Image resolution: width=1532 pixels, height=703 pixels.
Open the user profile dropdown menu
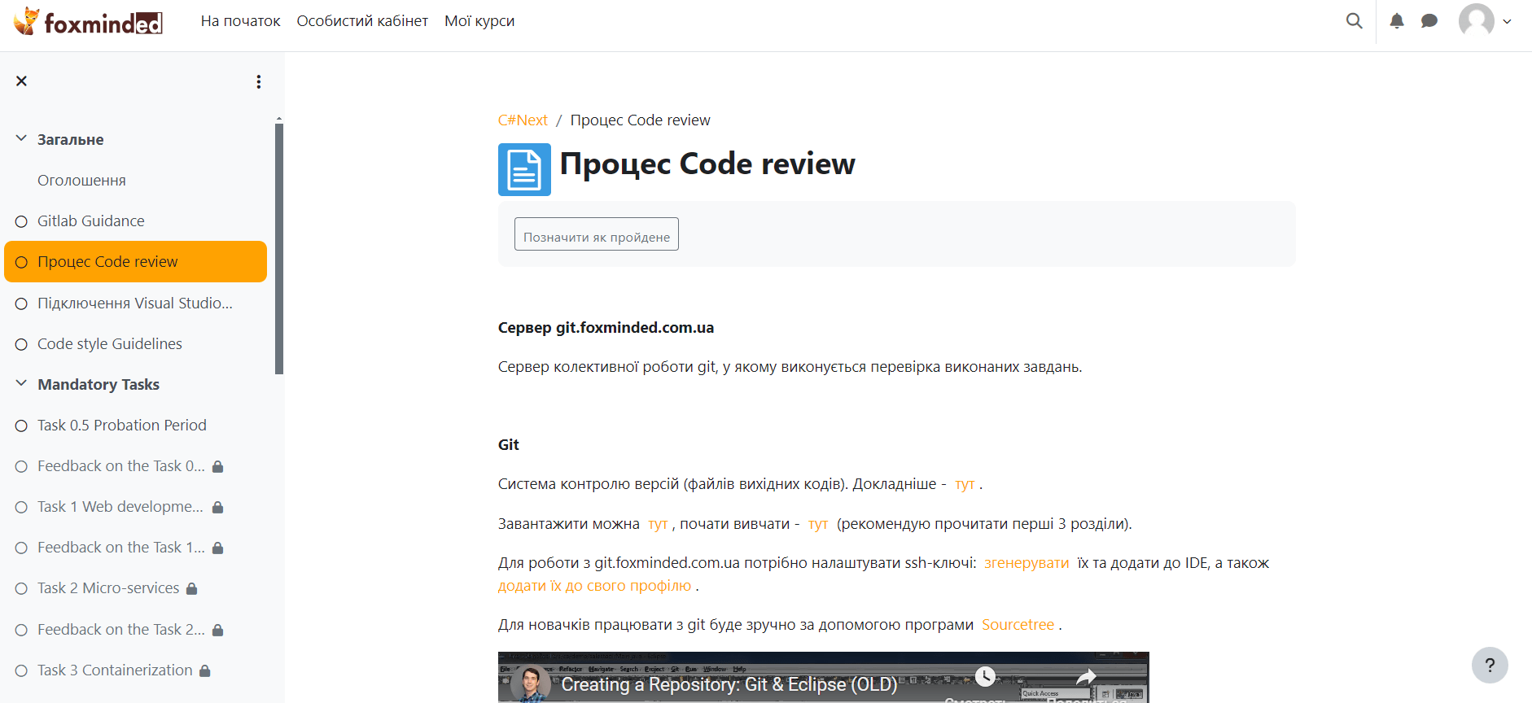[1486, 21]
